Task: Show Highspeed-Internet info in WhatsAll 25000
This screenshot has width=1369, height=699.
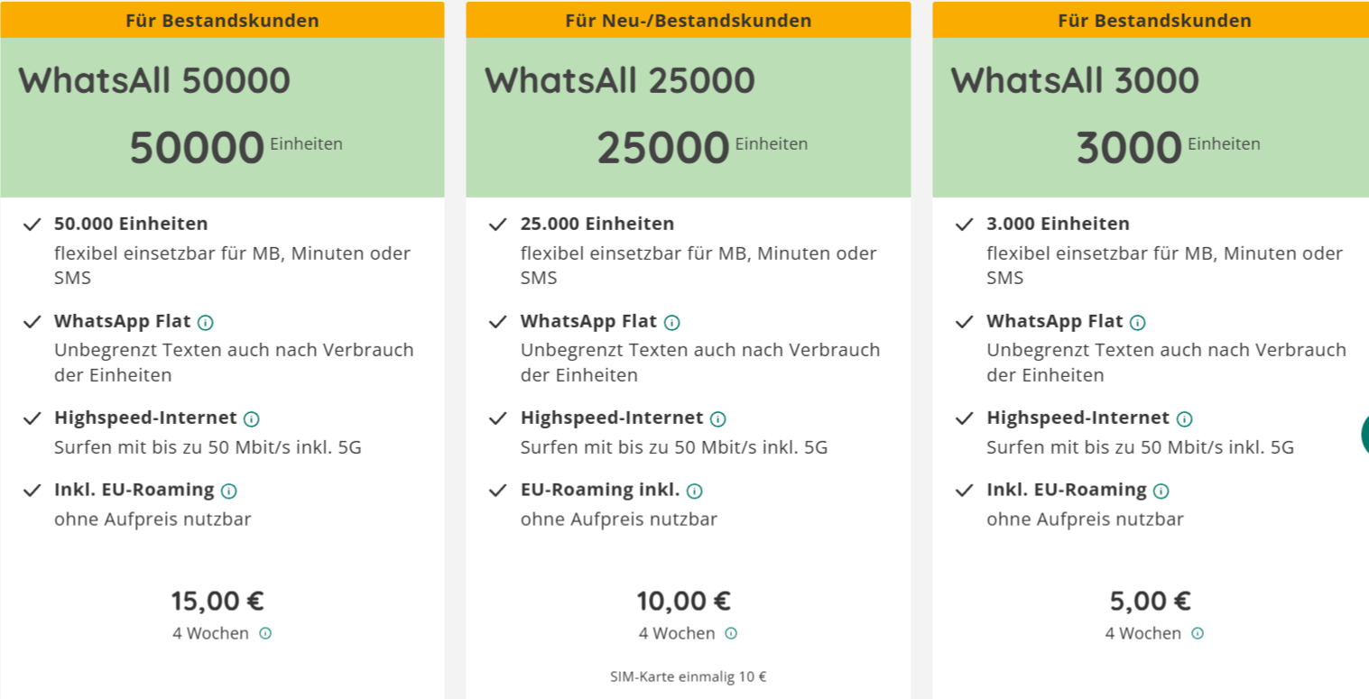Action: point(718,418)
